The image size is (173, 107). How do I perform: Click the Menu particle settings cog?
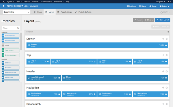pos(166,78)
